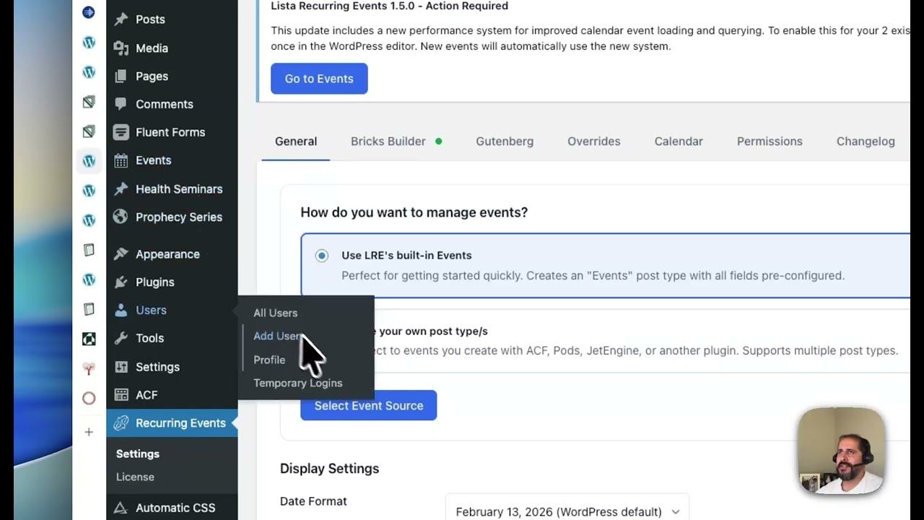
Task: Open Temporary Logins submenu entry
Action: click(297, 383)
